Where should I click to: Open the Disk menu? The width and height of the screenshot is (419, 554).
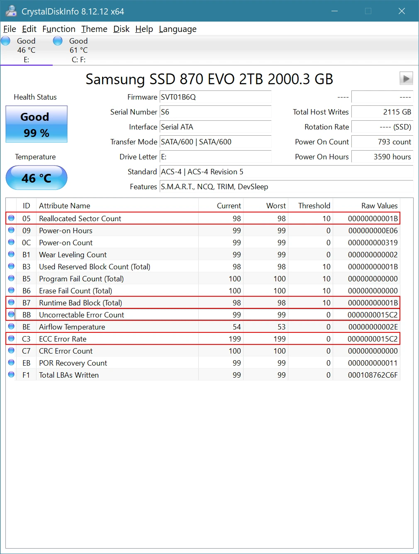(x=121, y=29)
